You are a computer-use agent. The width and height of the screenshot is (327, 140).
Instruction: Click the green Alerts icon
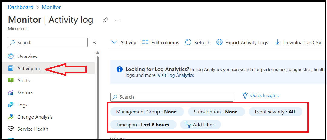11,80
